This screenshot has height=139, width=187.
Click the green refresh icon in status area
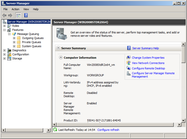pyautogui.click(x=55, y=130)
